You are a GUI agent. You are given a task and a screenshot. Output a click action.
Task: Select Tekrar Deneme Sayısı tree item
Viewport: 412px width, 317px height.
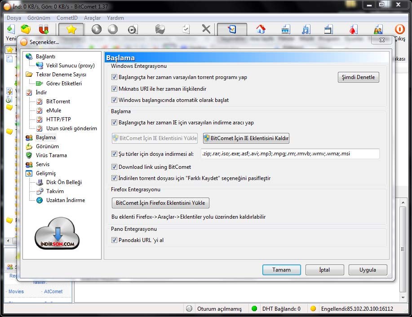61,75
